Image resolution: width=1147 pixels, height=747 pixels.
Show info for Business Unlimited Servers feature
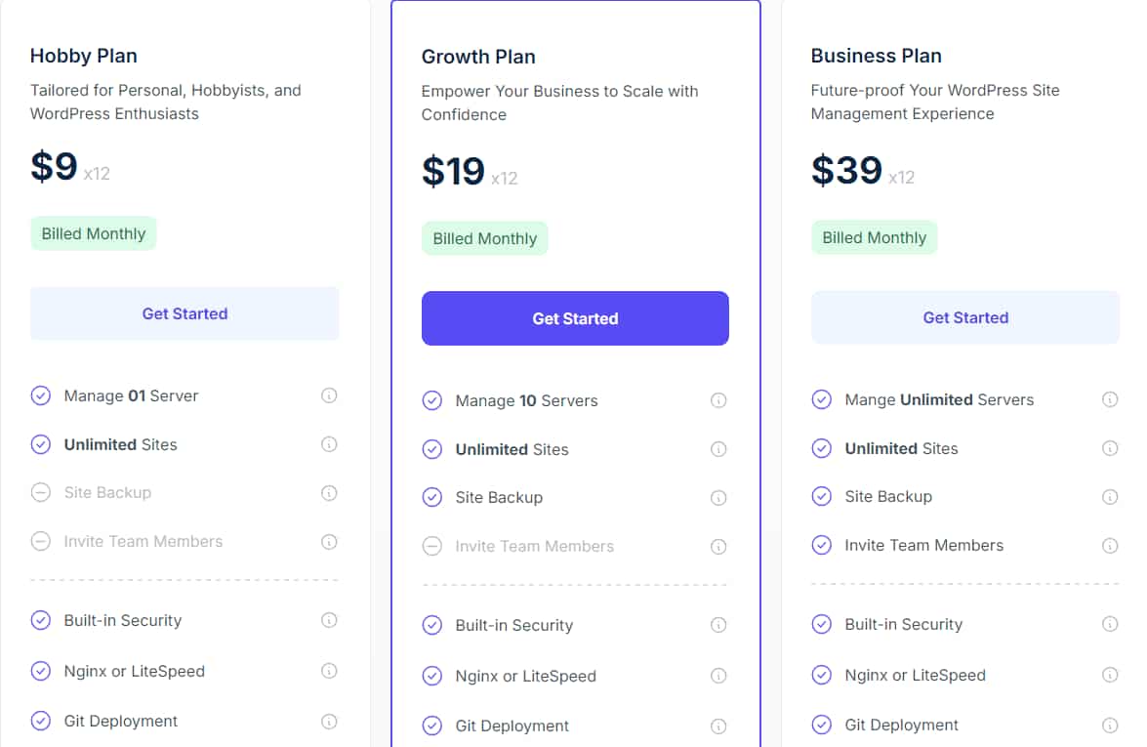click(1110, 399)
